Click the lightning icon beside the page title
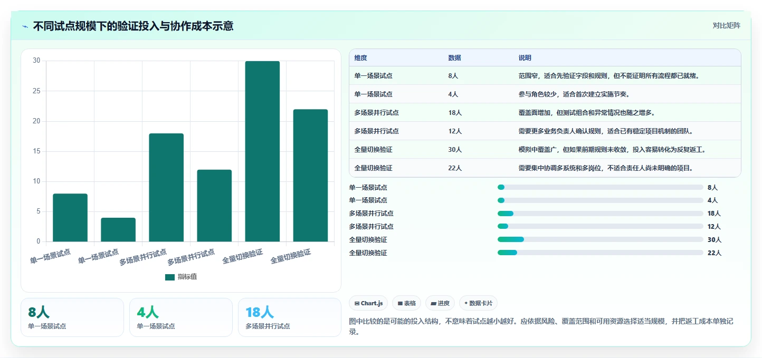762x358 pixels. (25, 26)
